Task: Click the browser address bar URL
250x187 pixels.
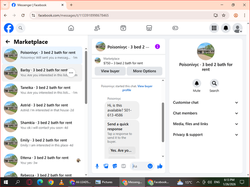Action: pyautogui.click(x=73, y=15)
